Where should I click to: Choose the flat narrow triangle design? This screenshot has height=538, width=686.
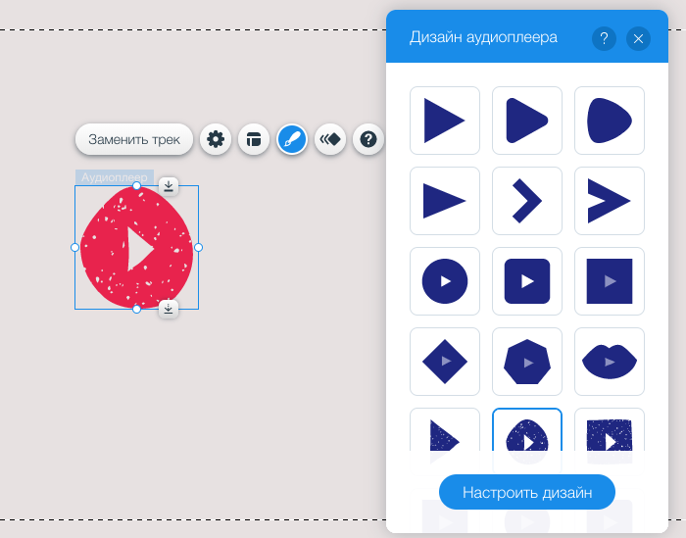point(445,201)
